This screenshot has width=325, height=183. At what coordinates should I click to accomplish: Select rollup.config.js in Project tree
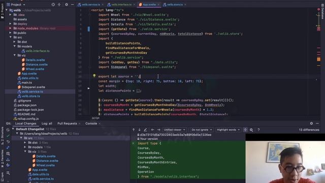26,118
